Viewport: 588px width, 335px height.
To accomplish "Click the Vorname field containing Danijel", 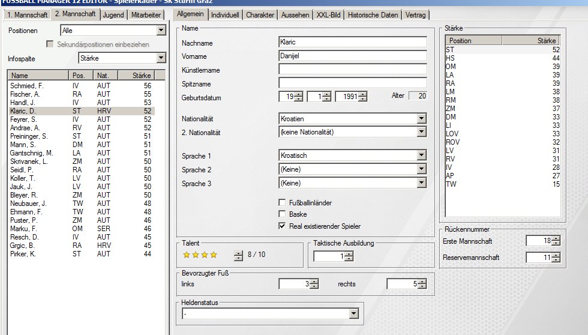I will tap(353, 56).
